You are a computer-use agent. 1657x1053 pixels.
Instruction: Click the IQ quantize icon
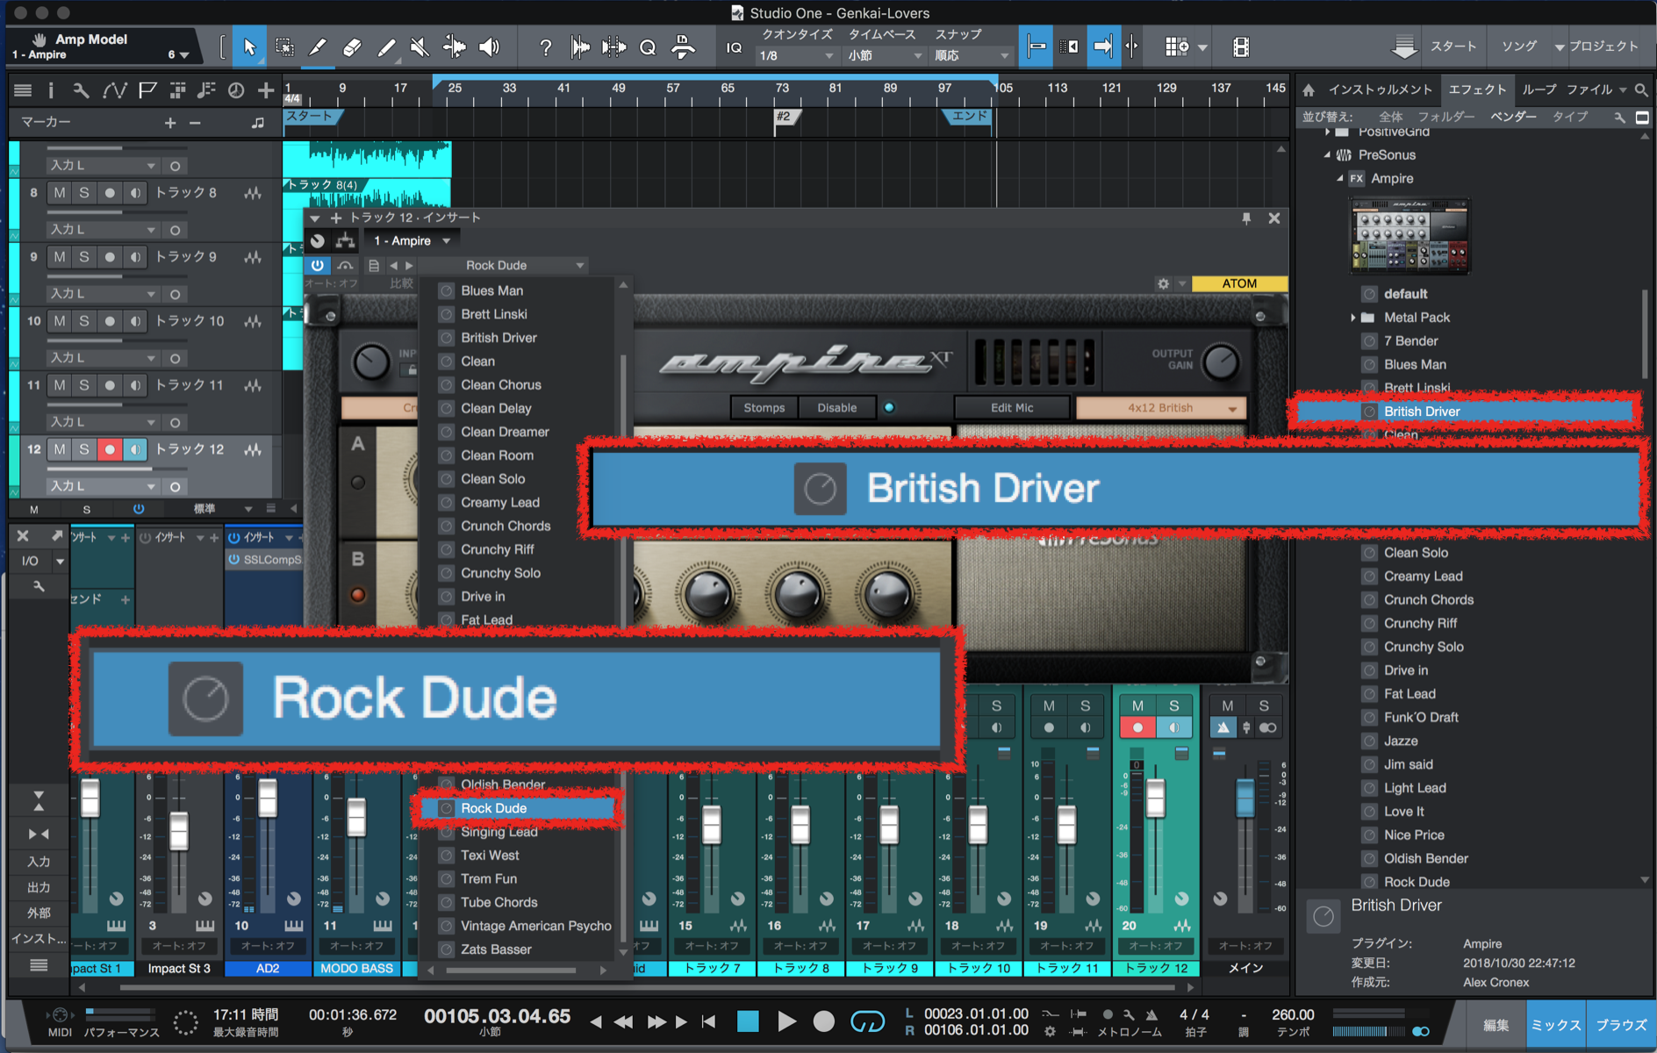point(734,47)
